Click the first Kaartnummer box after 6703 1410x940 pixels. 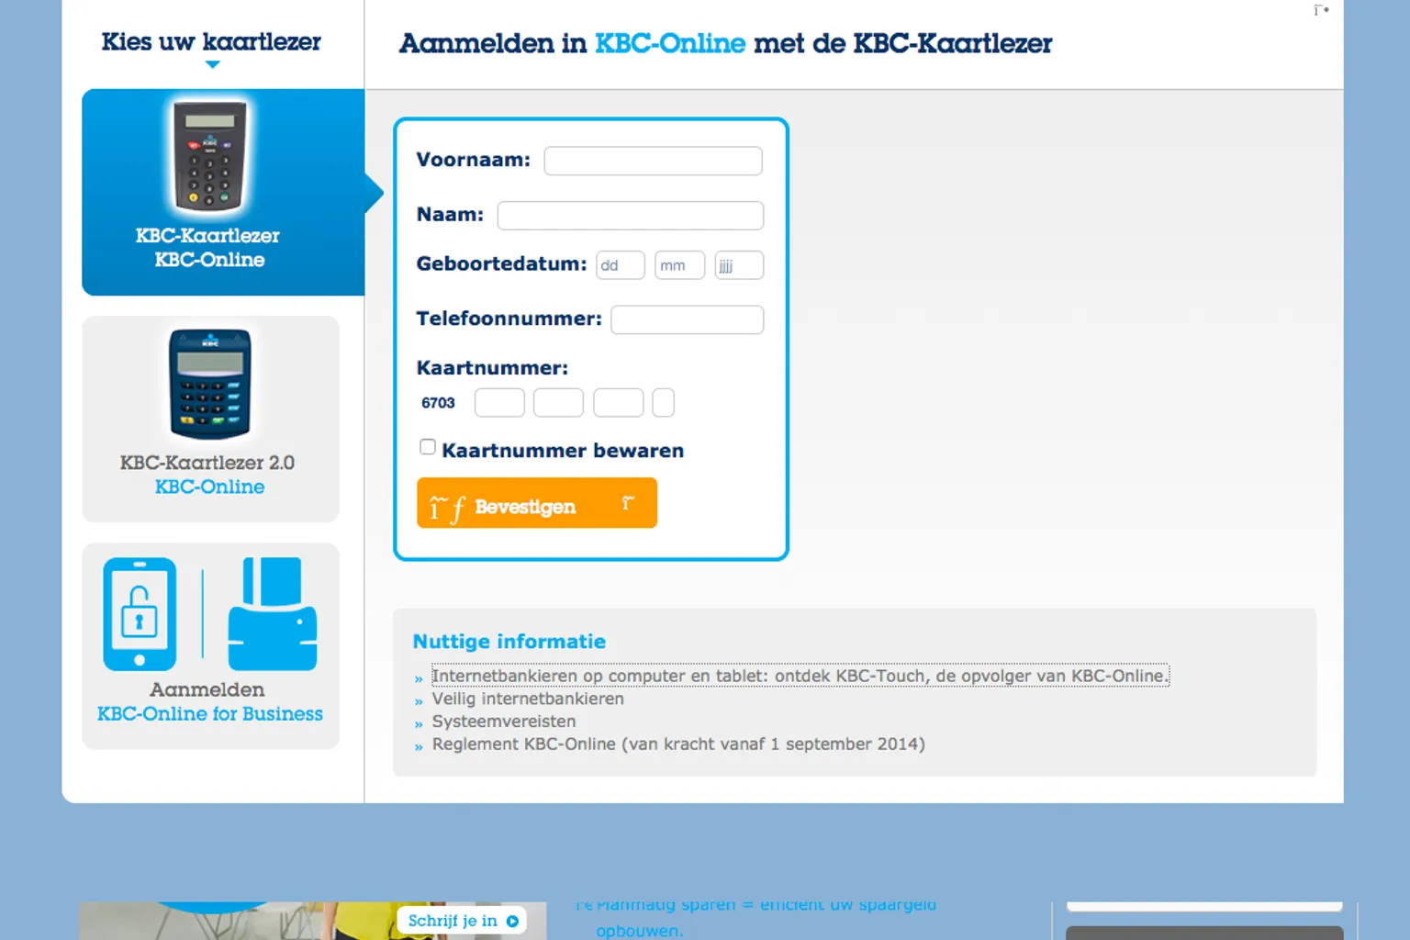[499, 403]
